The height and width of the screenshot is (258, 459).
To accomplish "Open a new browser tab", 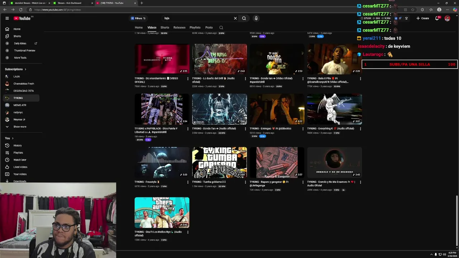I will pyautogui.click(x=142, y=3).
